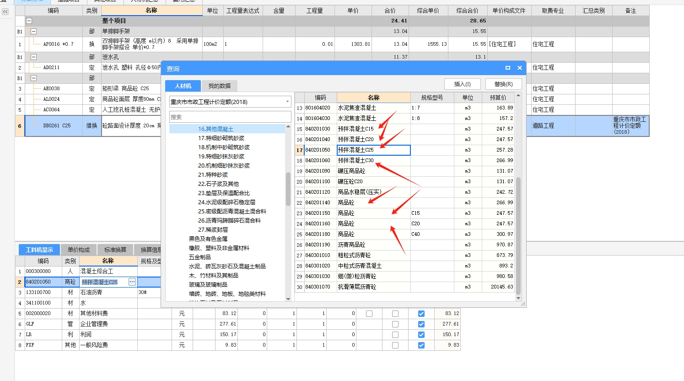
Task: Select 商品水稳层(压实) row
Action: point(404,192)
